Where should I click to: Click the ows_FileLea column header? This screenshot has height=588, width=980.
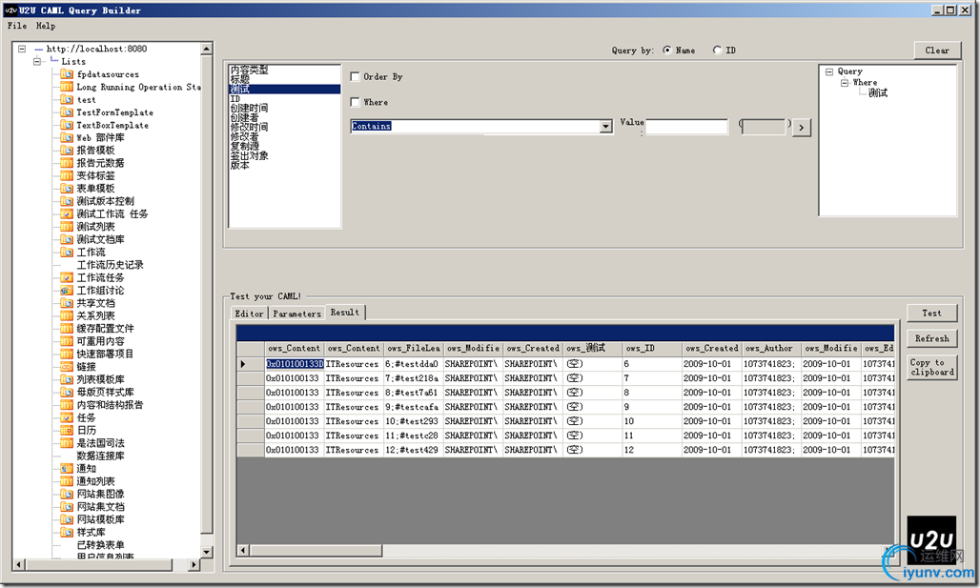point(413,348)
